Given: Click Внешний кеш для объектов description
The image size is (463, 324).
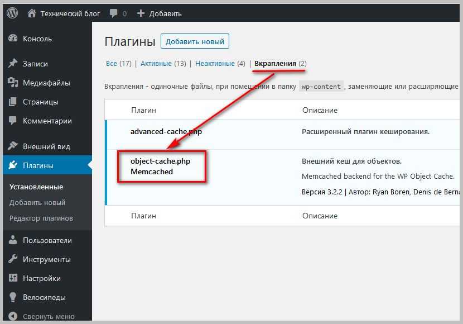Looking at the screenshot, I should click(351, 161).
